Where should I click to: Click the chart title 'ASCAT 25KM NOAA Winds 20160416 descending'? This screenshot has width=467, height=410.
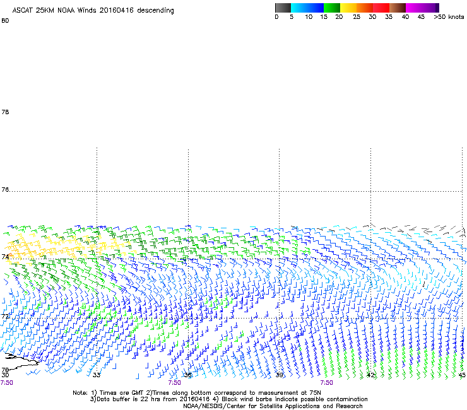pyautogui.click(x=93, y=11)
